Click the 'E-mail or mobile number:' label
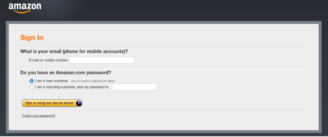 (x=48, y=60)
